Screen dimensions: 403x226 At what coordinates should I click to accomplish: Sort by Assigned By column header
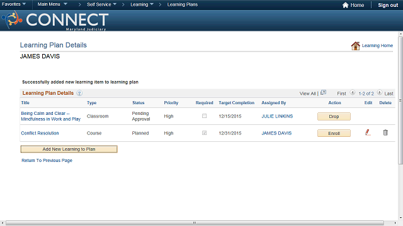[x=274, y=103]
